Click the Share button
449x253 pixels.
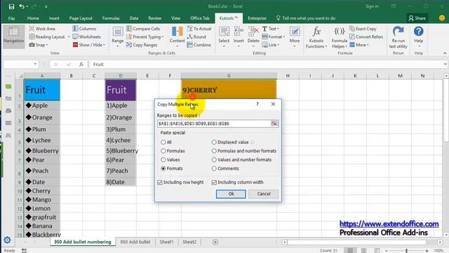pos(417,18)
